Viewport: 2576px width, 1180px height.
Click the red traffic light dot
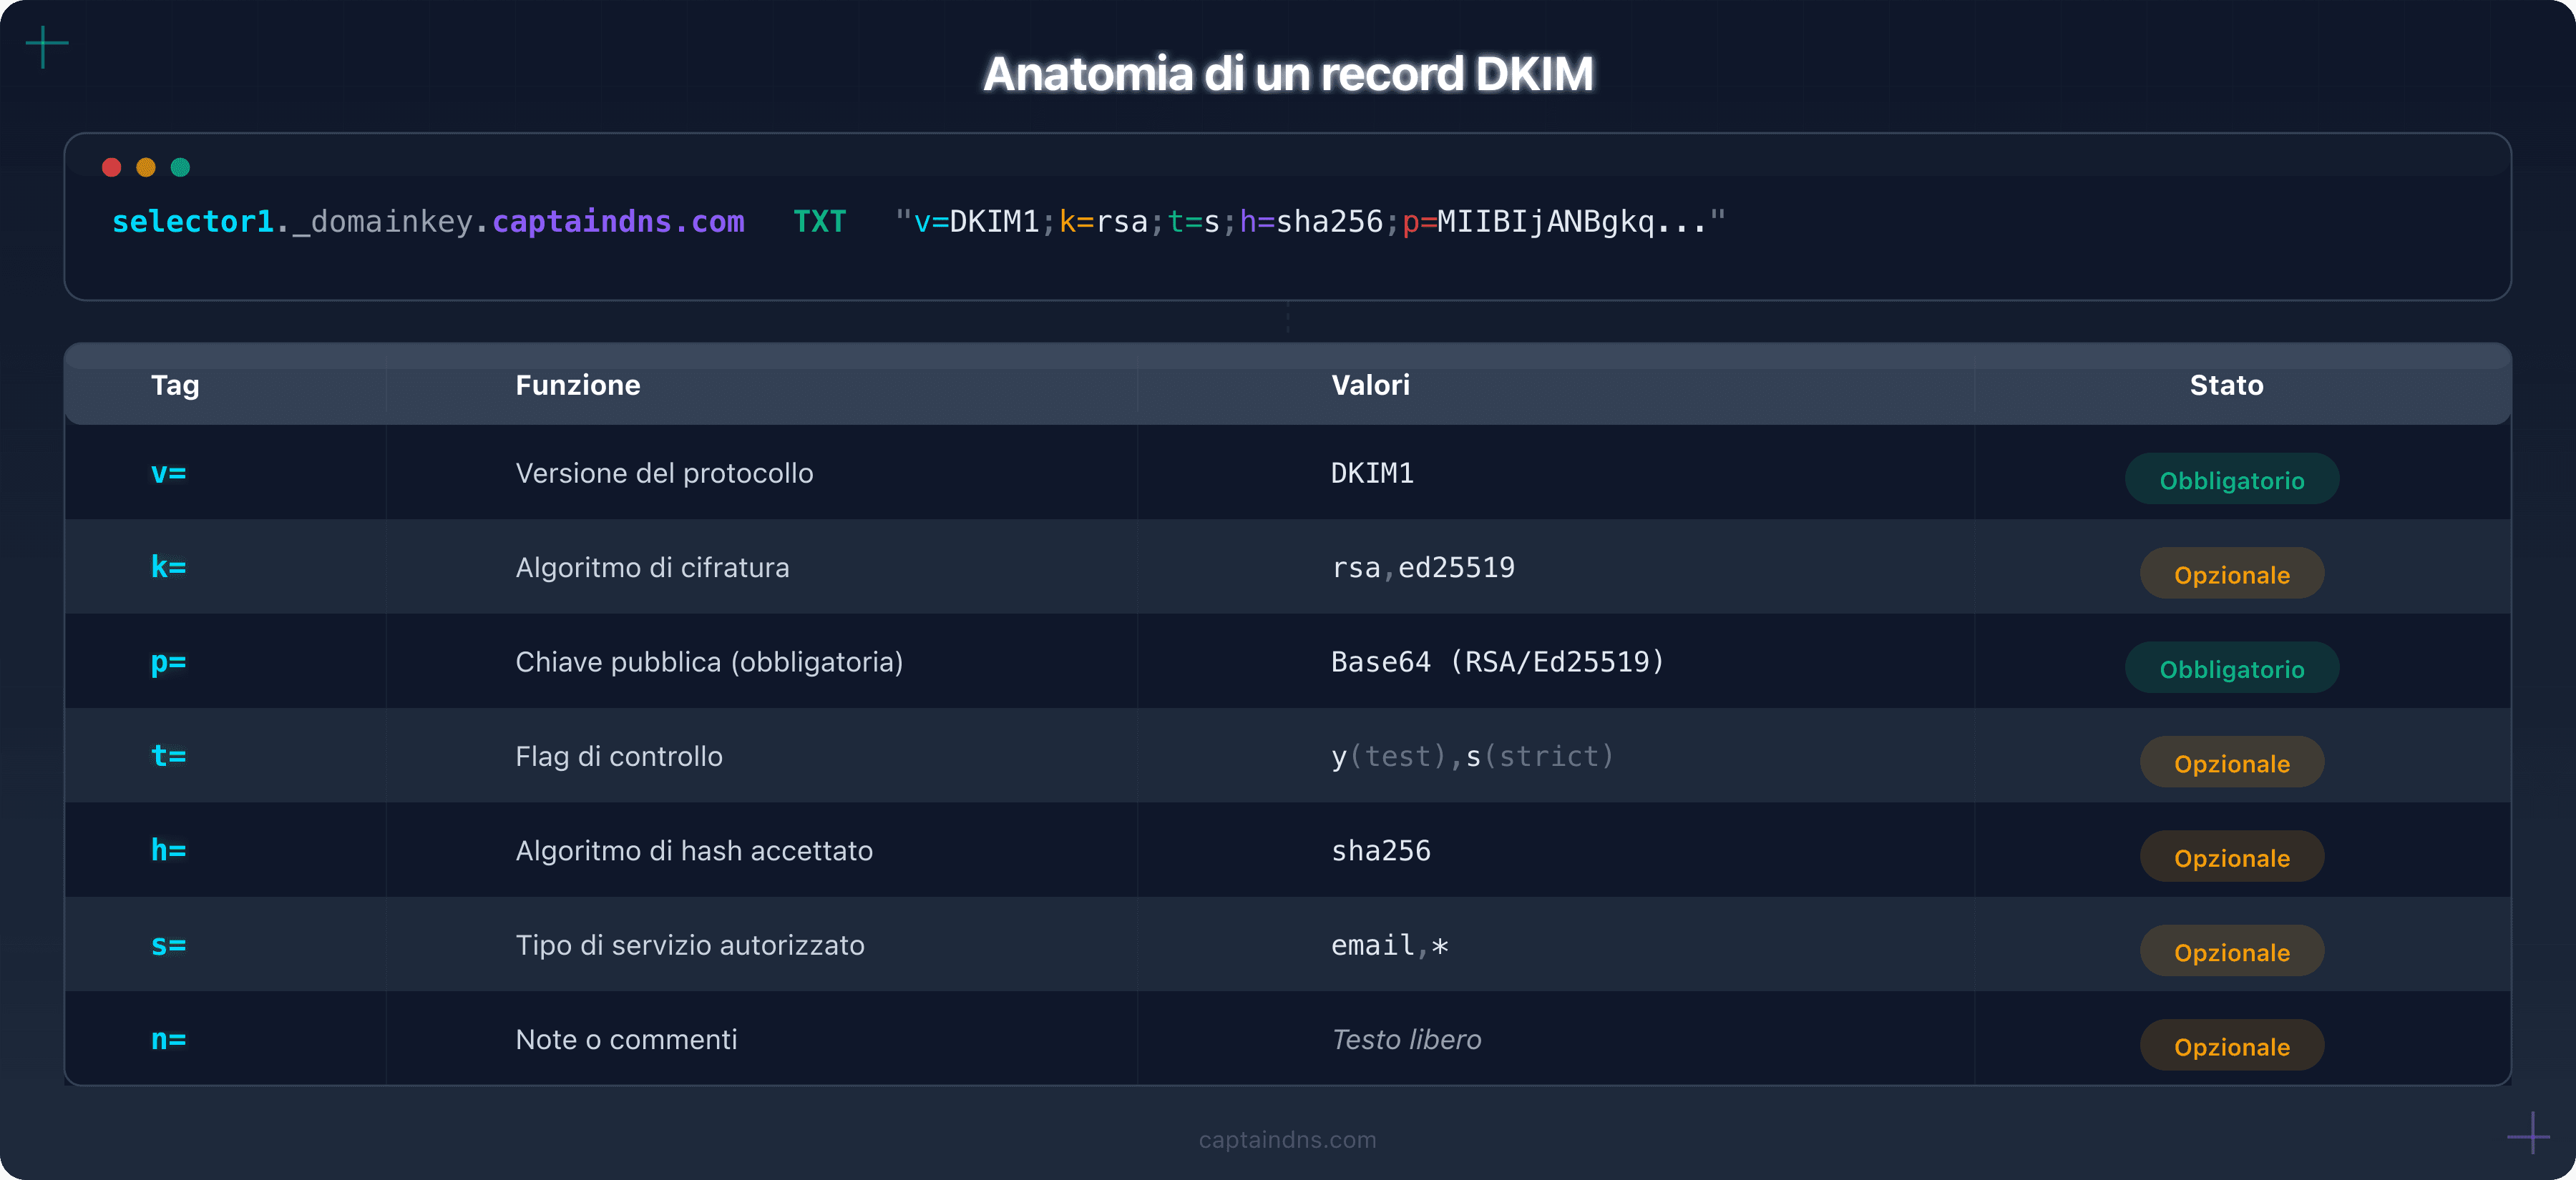pyautogui.click(x=112, y=167)
